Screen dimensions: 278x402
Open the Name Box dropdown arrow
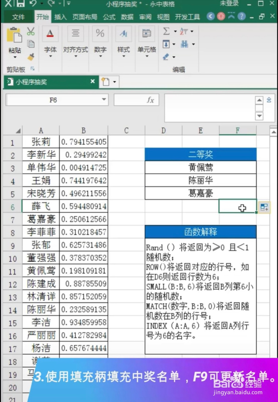104,100
